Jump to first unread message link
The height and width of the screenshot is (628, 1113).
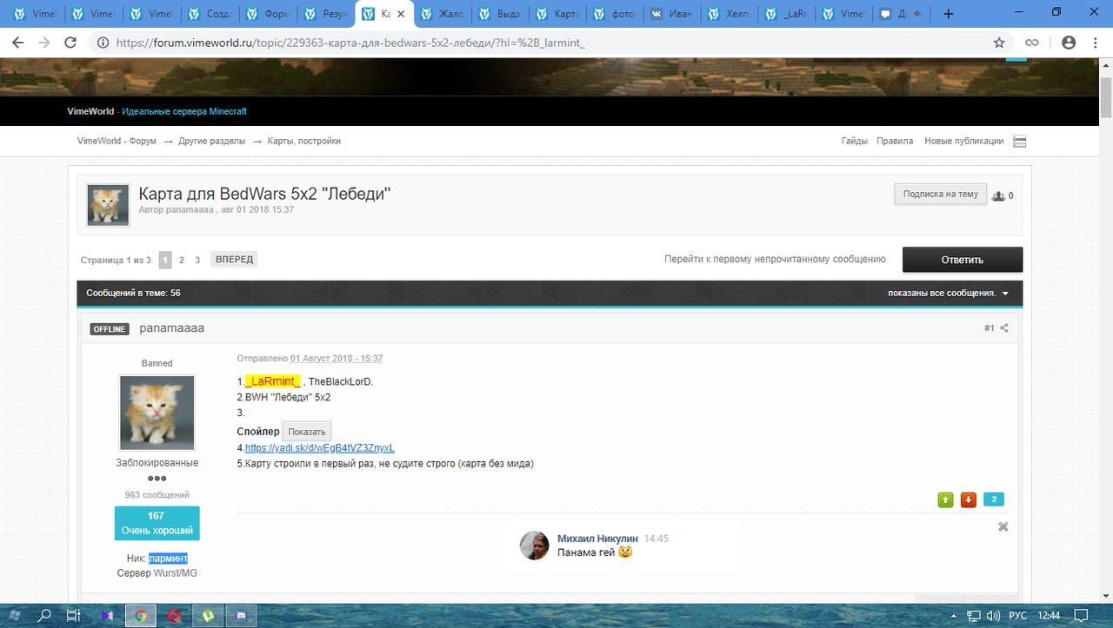(775, 260)
